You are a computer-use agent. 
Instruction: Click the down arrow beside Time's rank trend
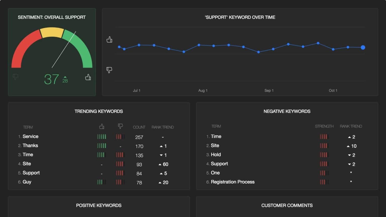click(161, 155)
